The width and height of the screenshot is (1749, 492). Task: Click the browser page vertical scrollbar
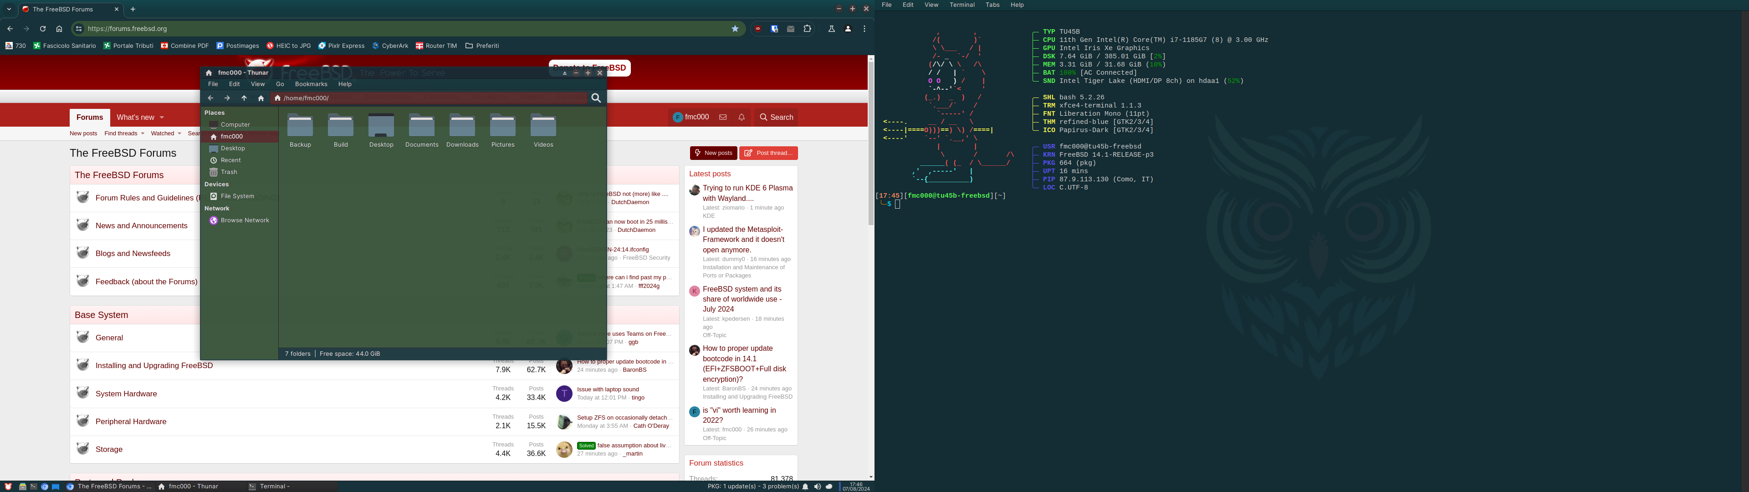tap(870, 143)
